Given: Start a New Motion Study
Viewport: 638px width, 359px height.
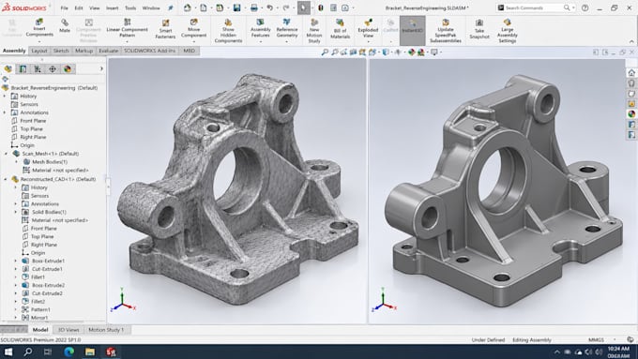Looking at the screenshot, I should point(314,31).
